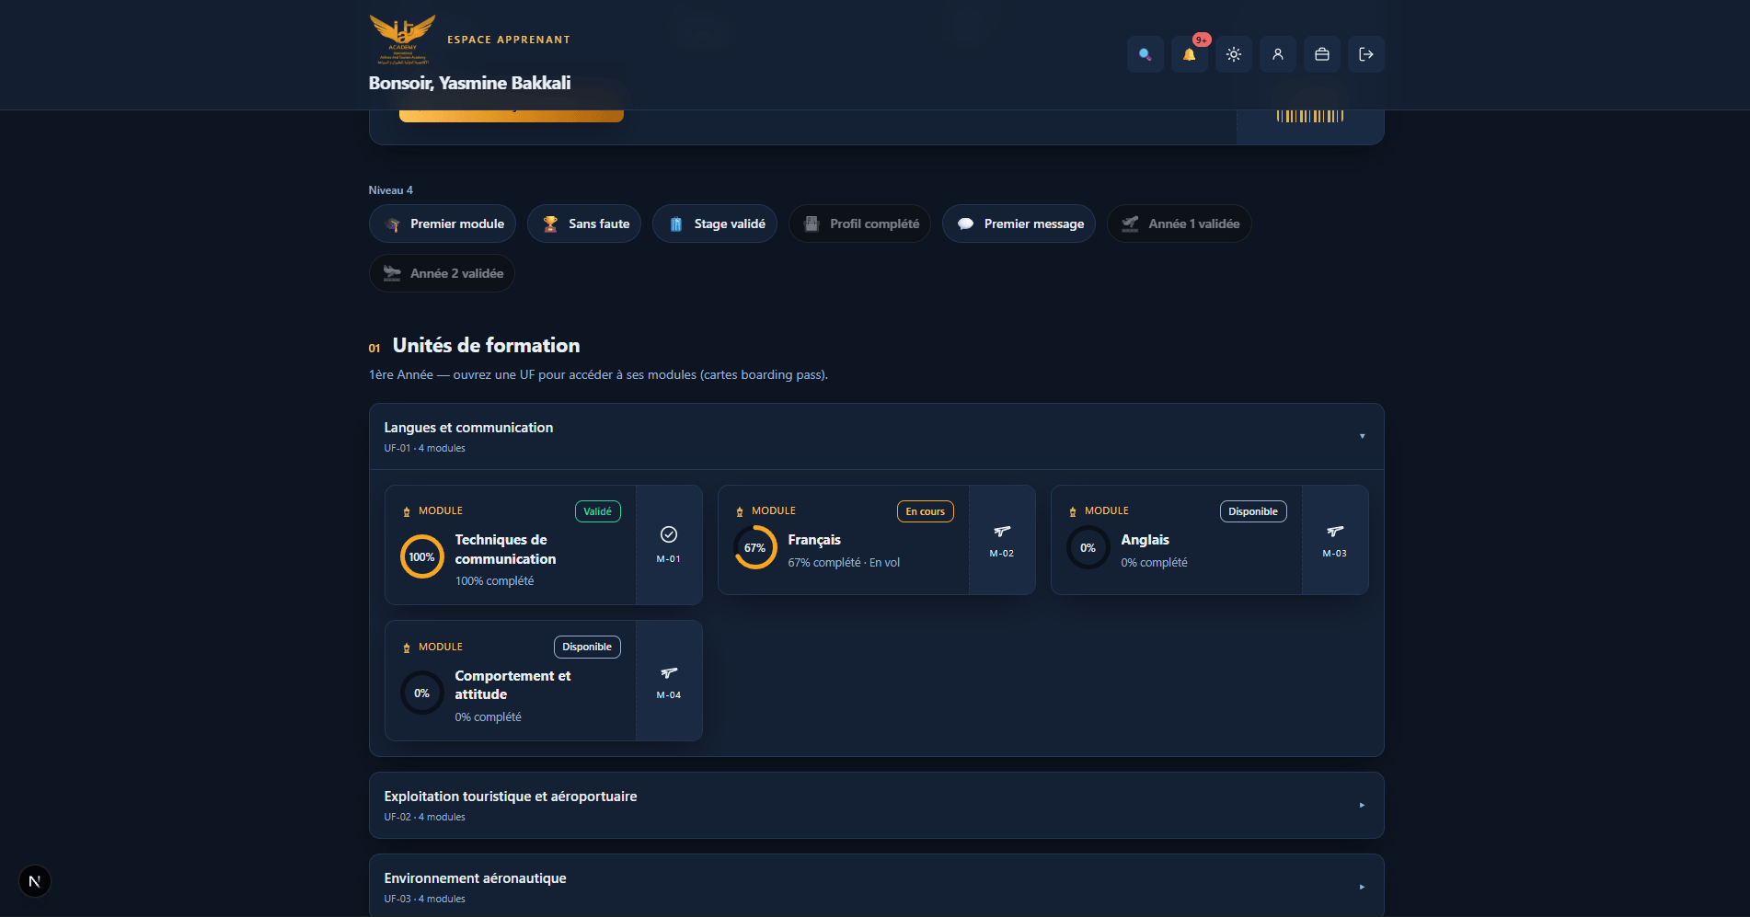The image size is (1750, 917).
Task: Open the Anglais module card
Action: click(x=1209, y=540)
